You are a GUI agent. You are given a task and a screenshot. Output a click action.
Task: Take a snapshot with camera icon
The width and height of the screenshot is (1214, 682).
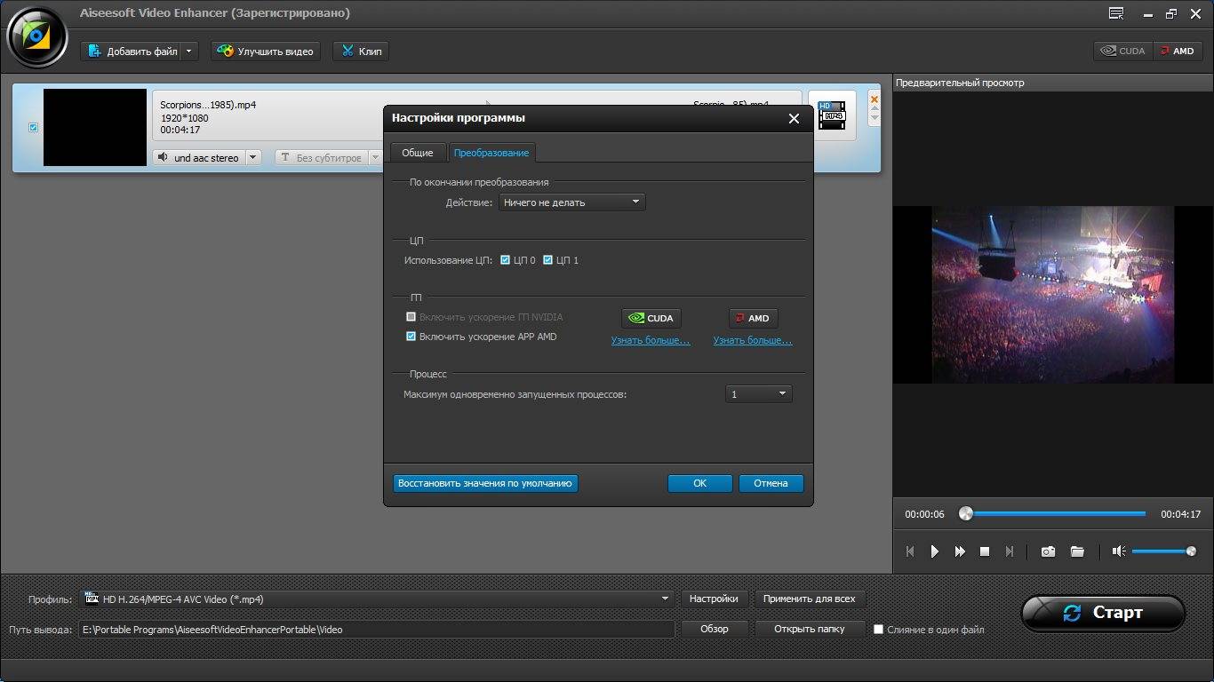point(1049,551)
